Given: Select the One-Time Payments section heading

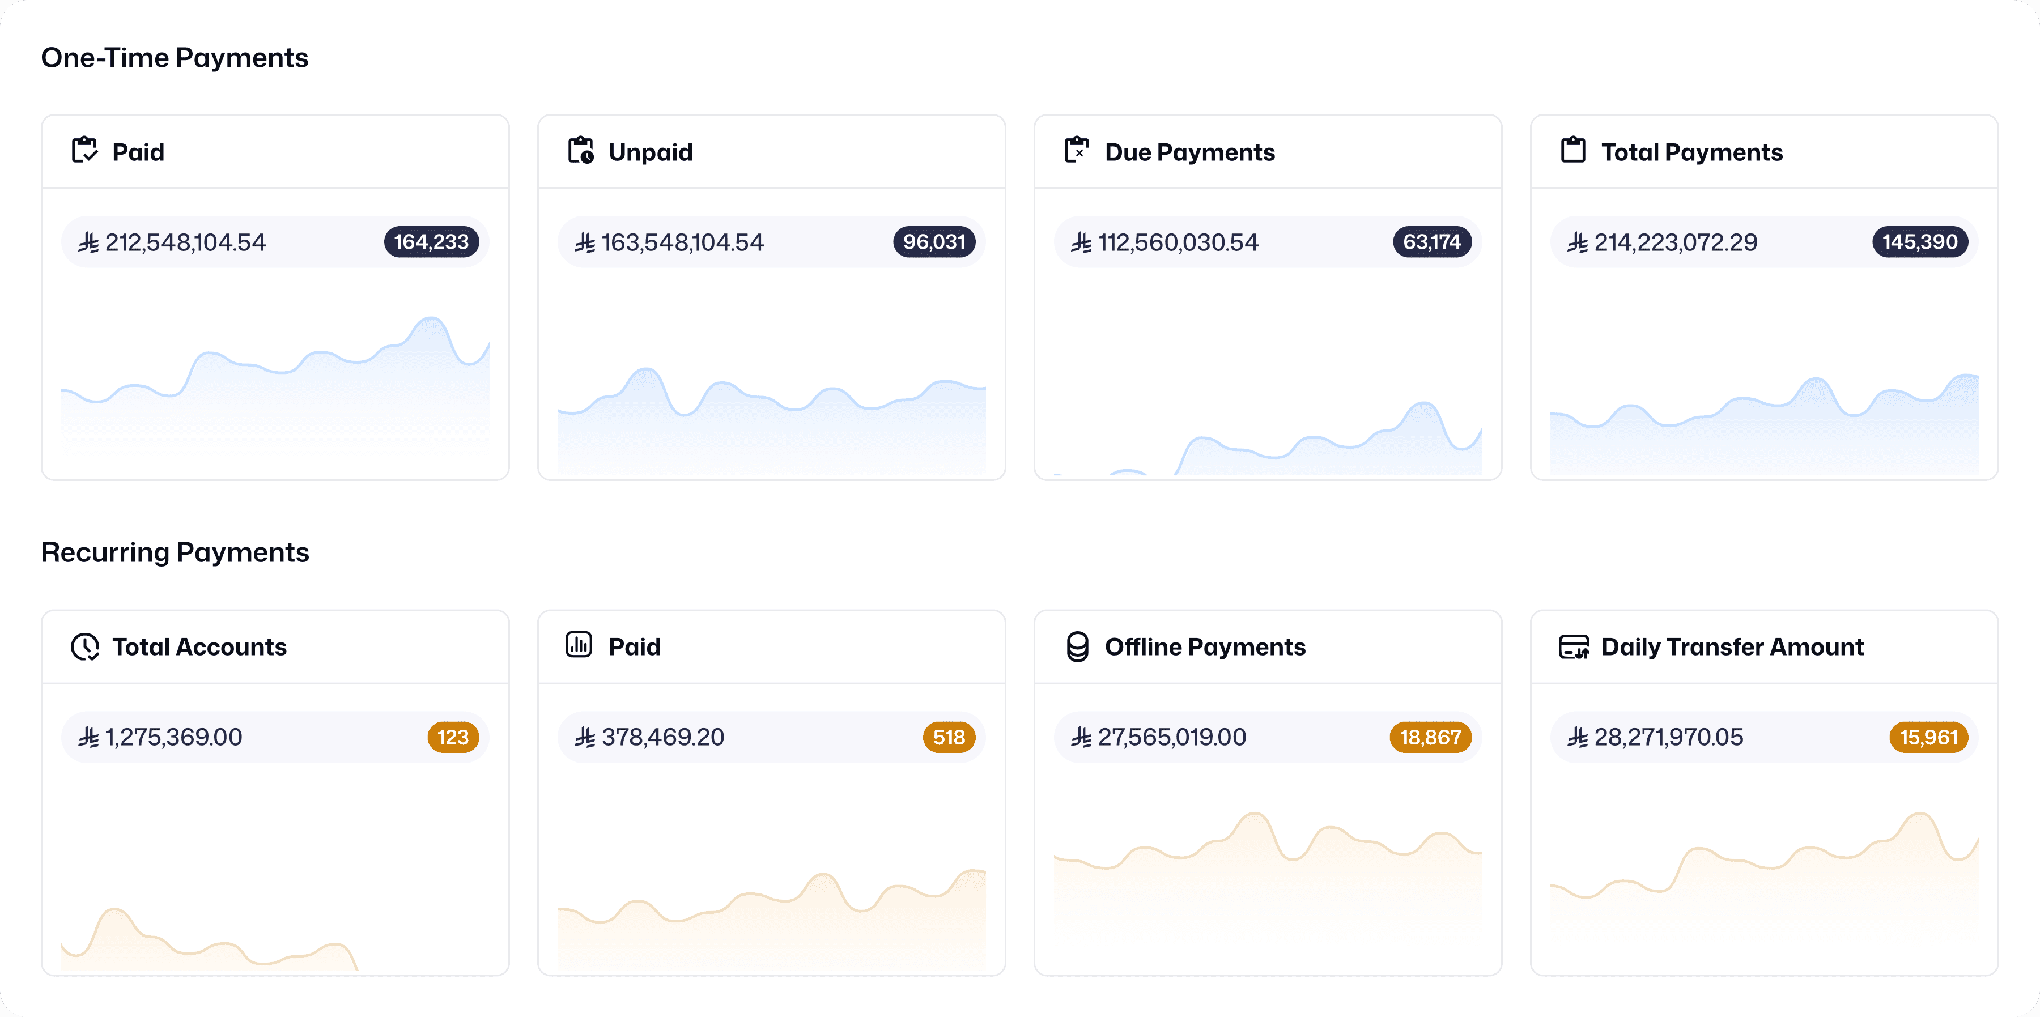Looking at the screenshot, I should point(175,56).
